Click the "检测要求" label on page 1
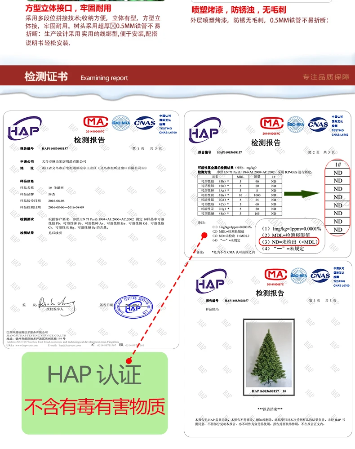355x449 pixels. click(x=27, y=219)
